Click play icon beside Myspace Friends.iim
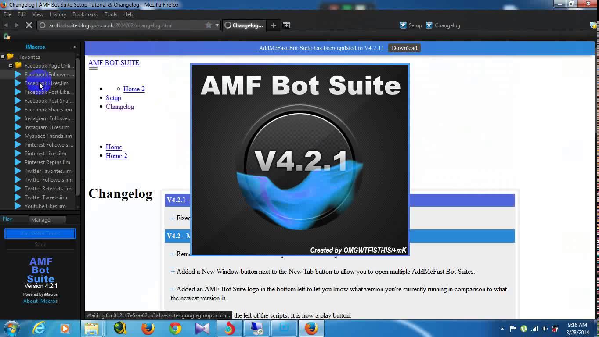 pyautogui.click(x=18, y=136)
